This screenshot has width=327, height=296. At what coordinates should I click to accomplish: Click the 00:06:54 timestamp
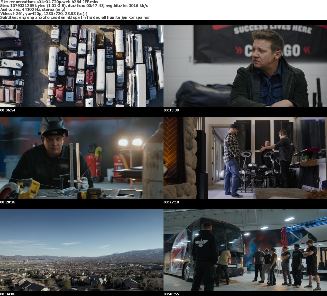(8, 110)
